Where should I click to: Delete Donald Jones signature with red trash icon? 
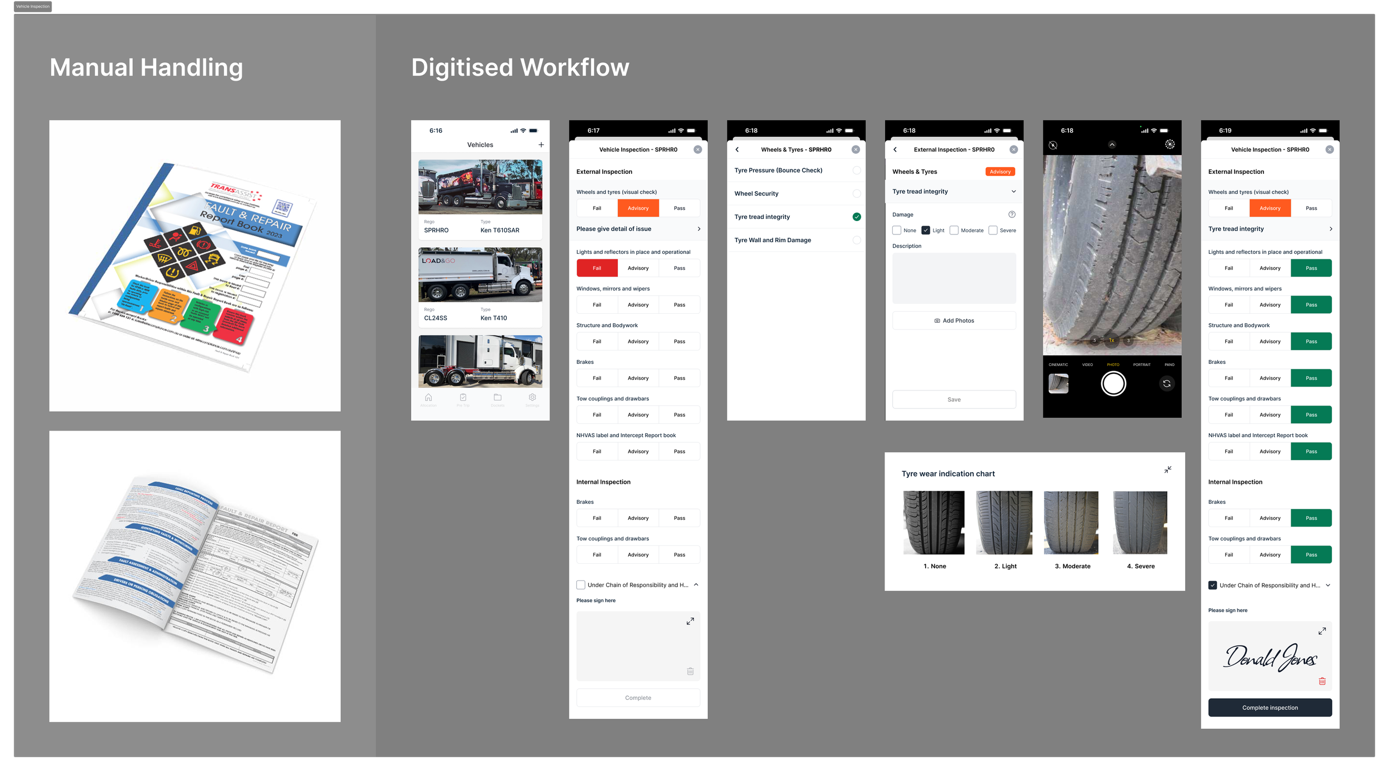[1322, 681]
